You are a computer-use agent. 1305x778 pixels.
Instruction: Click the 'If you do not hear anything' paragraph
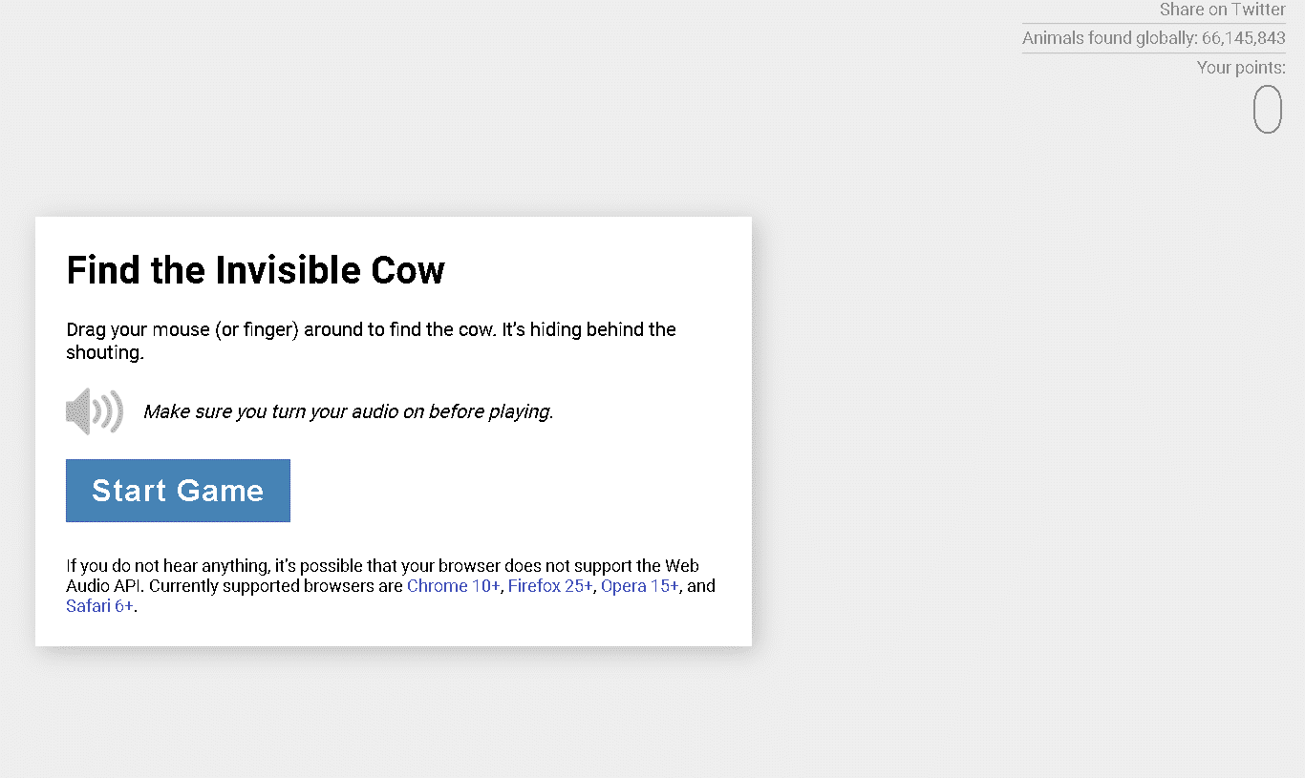pos(391,585)
